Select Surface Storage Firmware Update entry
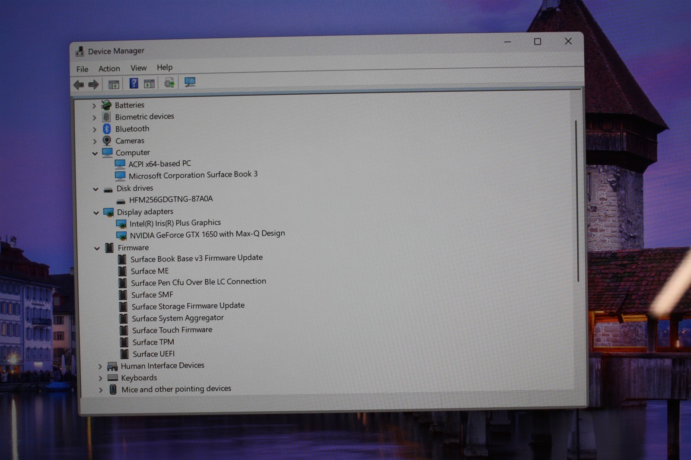The image size is (691, 460). coord(188,306)
